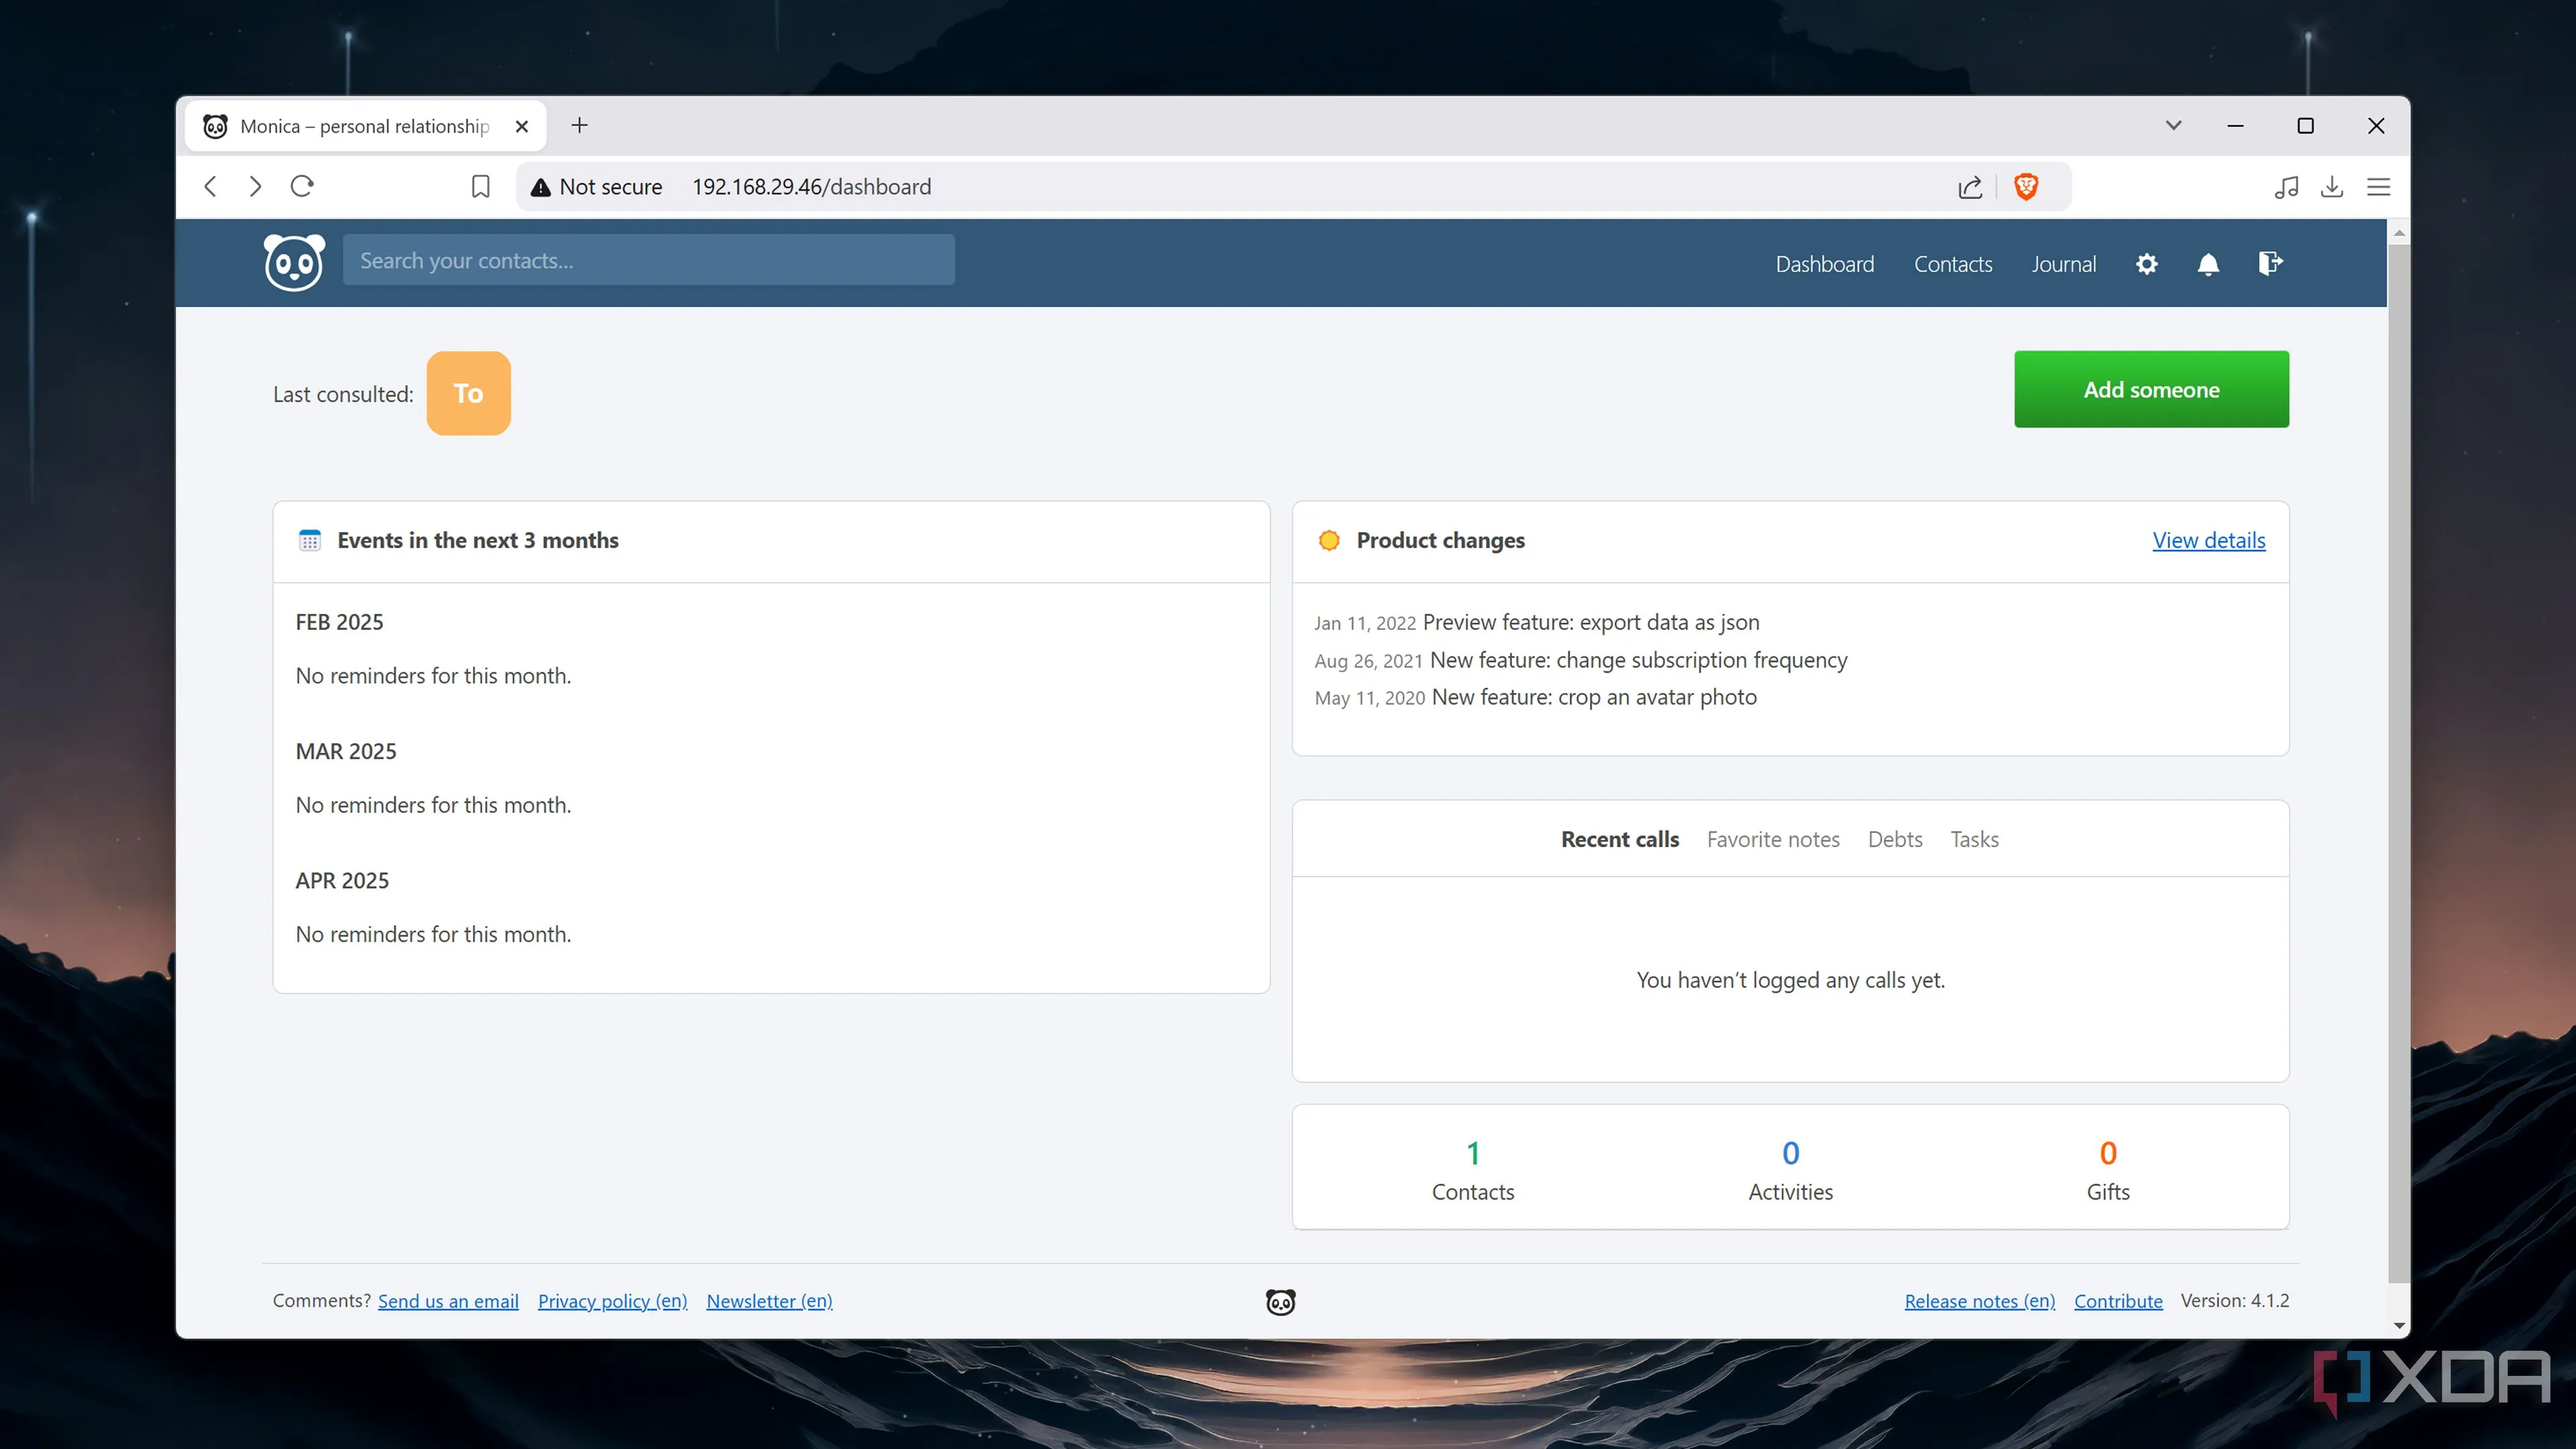
Task: Click the share page icon in address bar
Action: pos(1970,187)
